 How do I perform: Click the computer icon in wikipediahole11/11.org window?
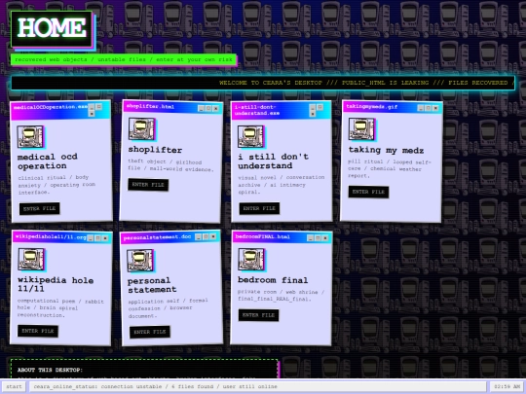[x=31, y=259]
